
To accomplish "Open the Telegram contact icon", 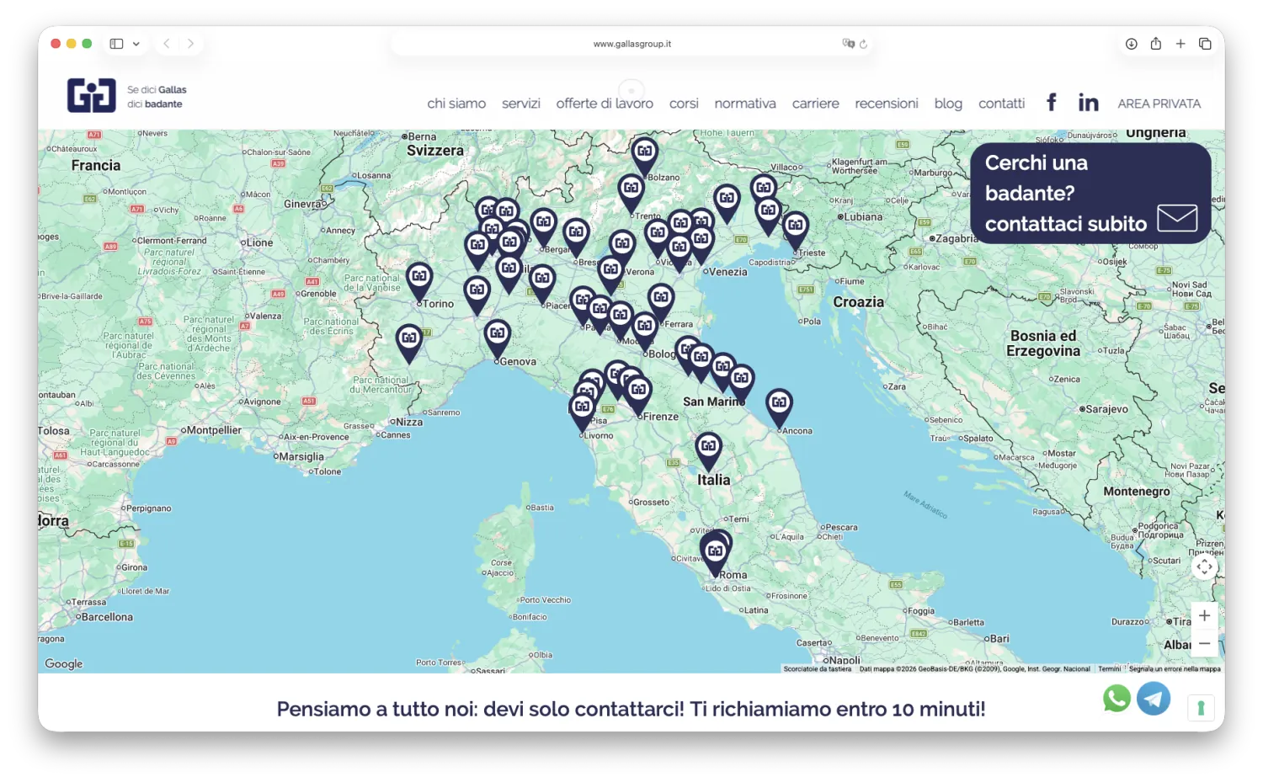I will [1154, 699].
